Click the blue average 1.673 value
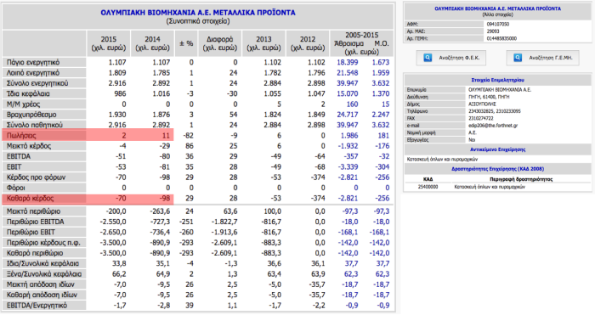This screenshot has width=595, height=315. [x=381, y=62]
